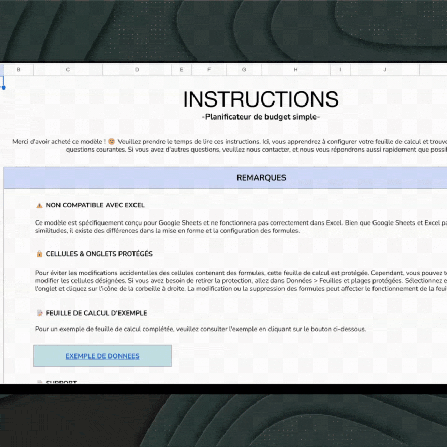Click the notepad icon beside FEUILLE DE CALCUL

(39, 313)
